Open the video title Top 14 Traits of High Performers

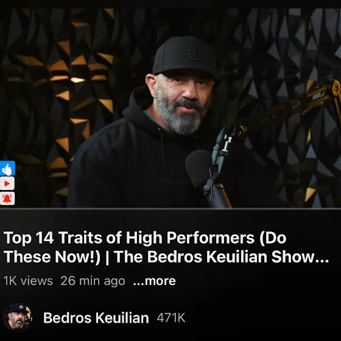(166, 247)
